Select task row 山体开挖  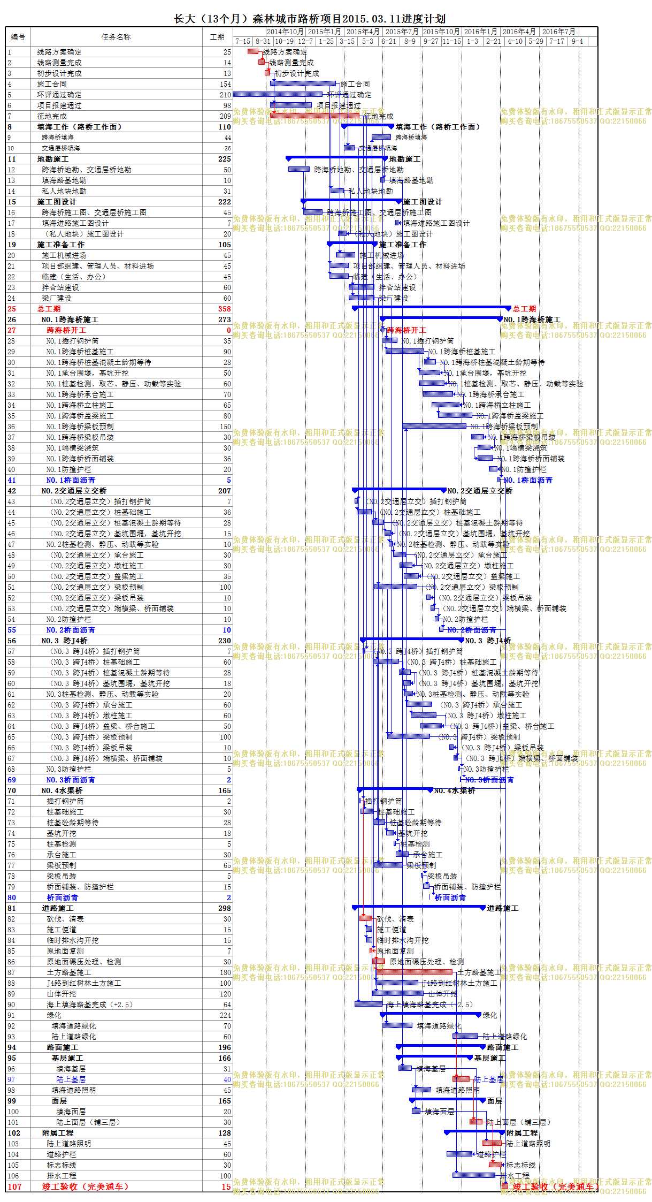click(119, 994)
